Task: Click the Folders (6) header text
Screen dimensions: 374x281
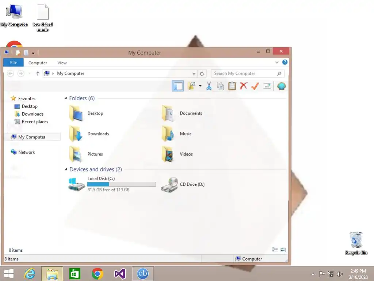Action: [82, 98]
